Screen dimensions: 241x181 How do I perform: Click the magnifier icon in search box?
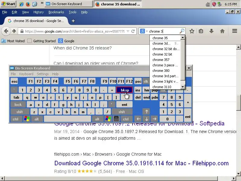(182, 31)
